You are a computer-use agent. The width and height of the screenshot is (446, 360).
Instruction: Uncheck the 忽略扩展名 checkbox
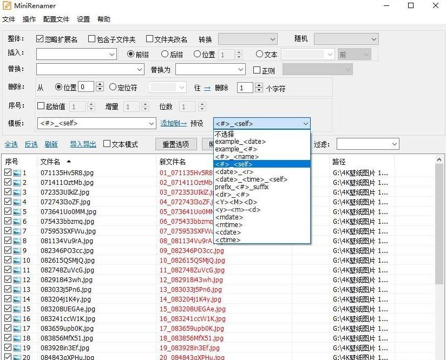pos(40,38)
